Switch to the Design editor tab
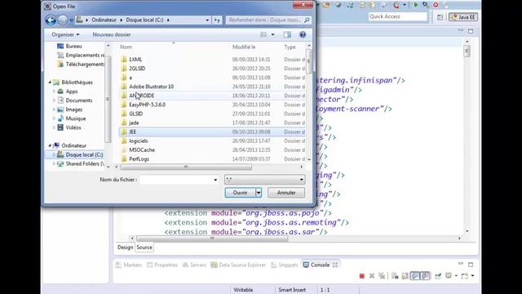The image size is (522, 294). pos(125,247)
